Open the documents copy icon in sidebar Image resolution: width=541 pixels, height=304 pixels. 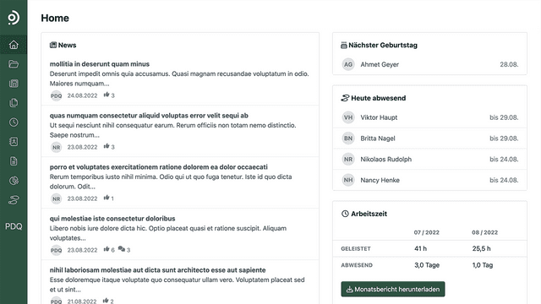tap(14, 103)
